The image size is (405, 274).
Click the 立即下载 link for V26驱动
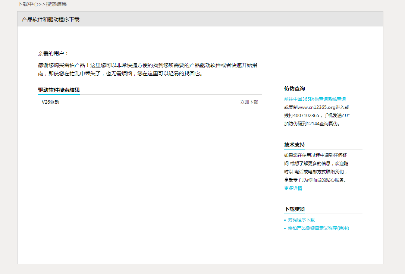(249, 102)
